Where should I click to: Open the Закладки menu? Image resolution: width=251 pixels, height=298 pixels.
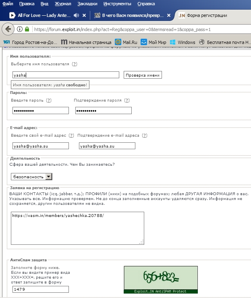(x=87, y=4)
